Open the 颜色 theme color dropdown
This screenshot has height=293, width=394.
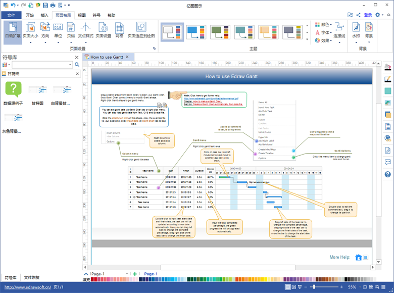[324, 25]
